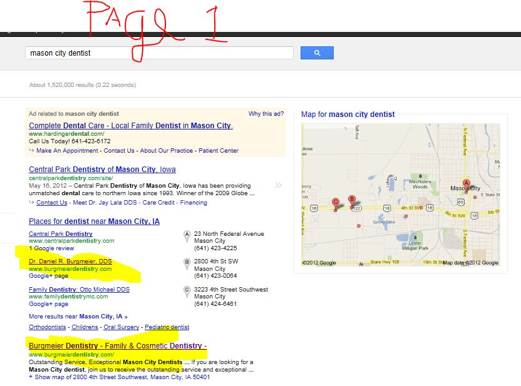The width and height of the screenshot is (521, 386).
Task: Open the Orthodontists related link
Action: click(47, 327)
